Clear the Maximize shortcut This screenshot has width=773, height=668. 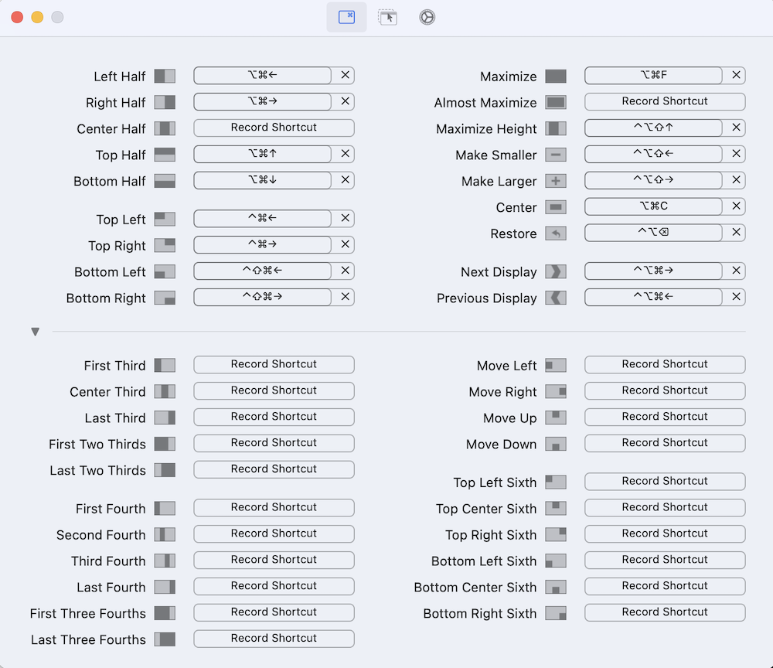736,75
